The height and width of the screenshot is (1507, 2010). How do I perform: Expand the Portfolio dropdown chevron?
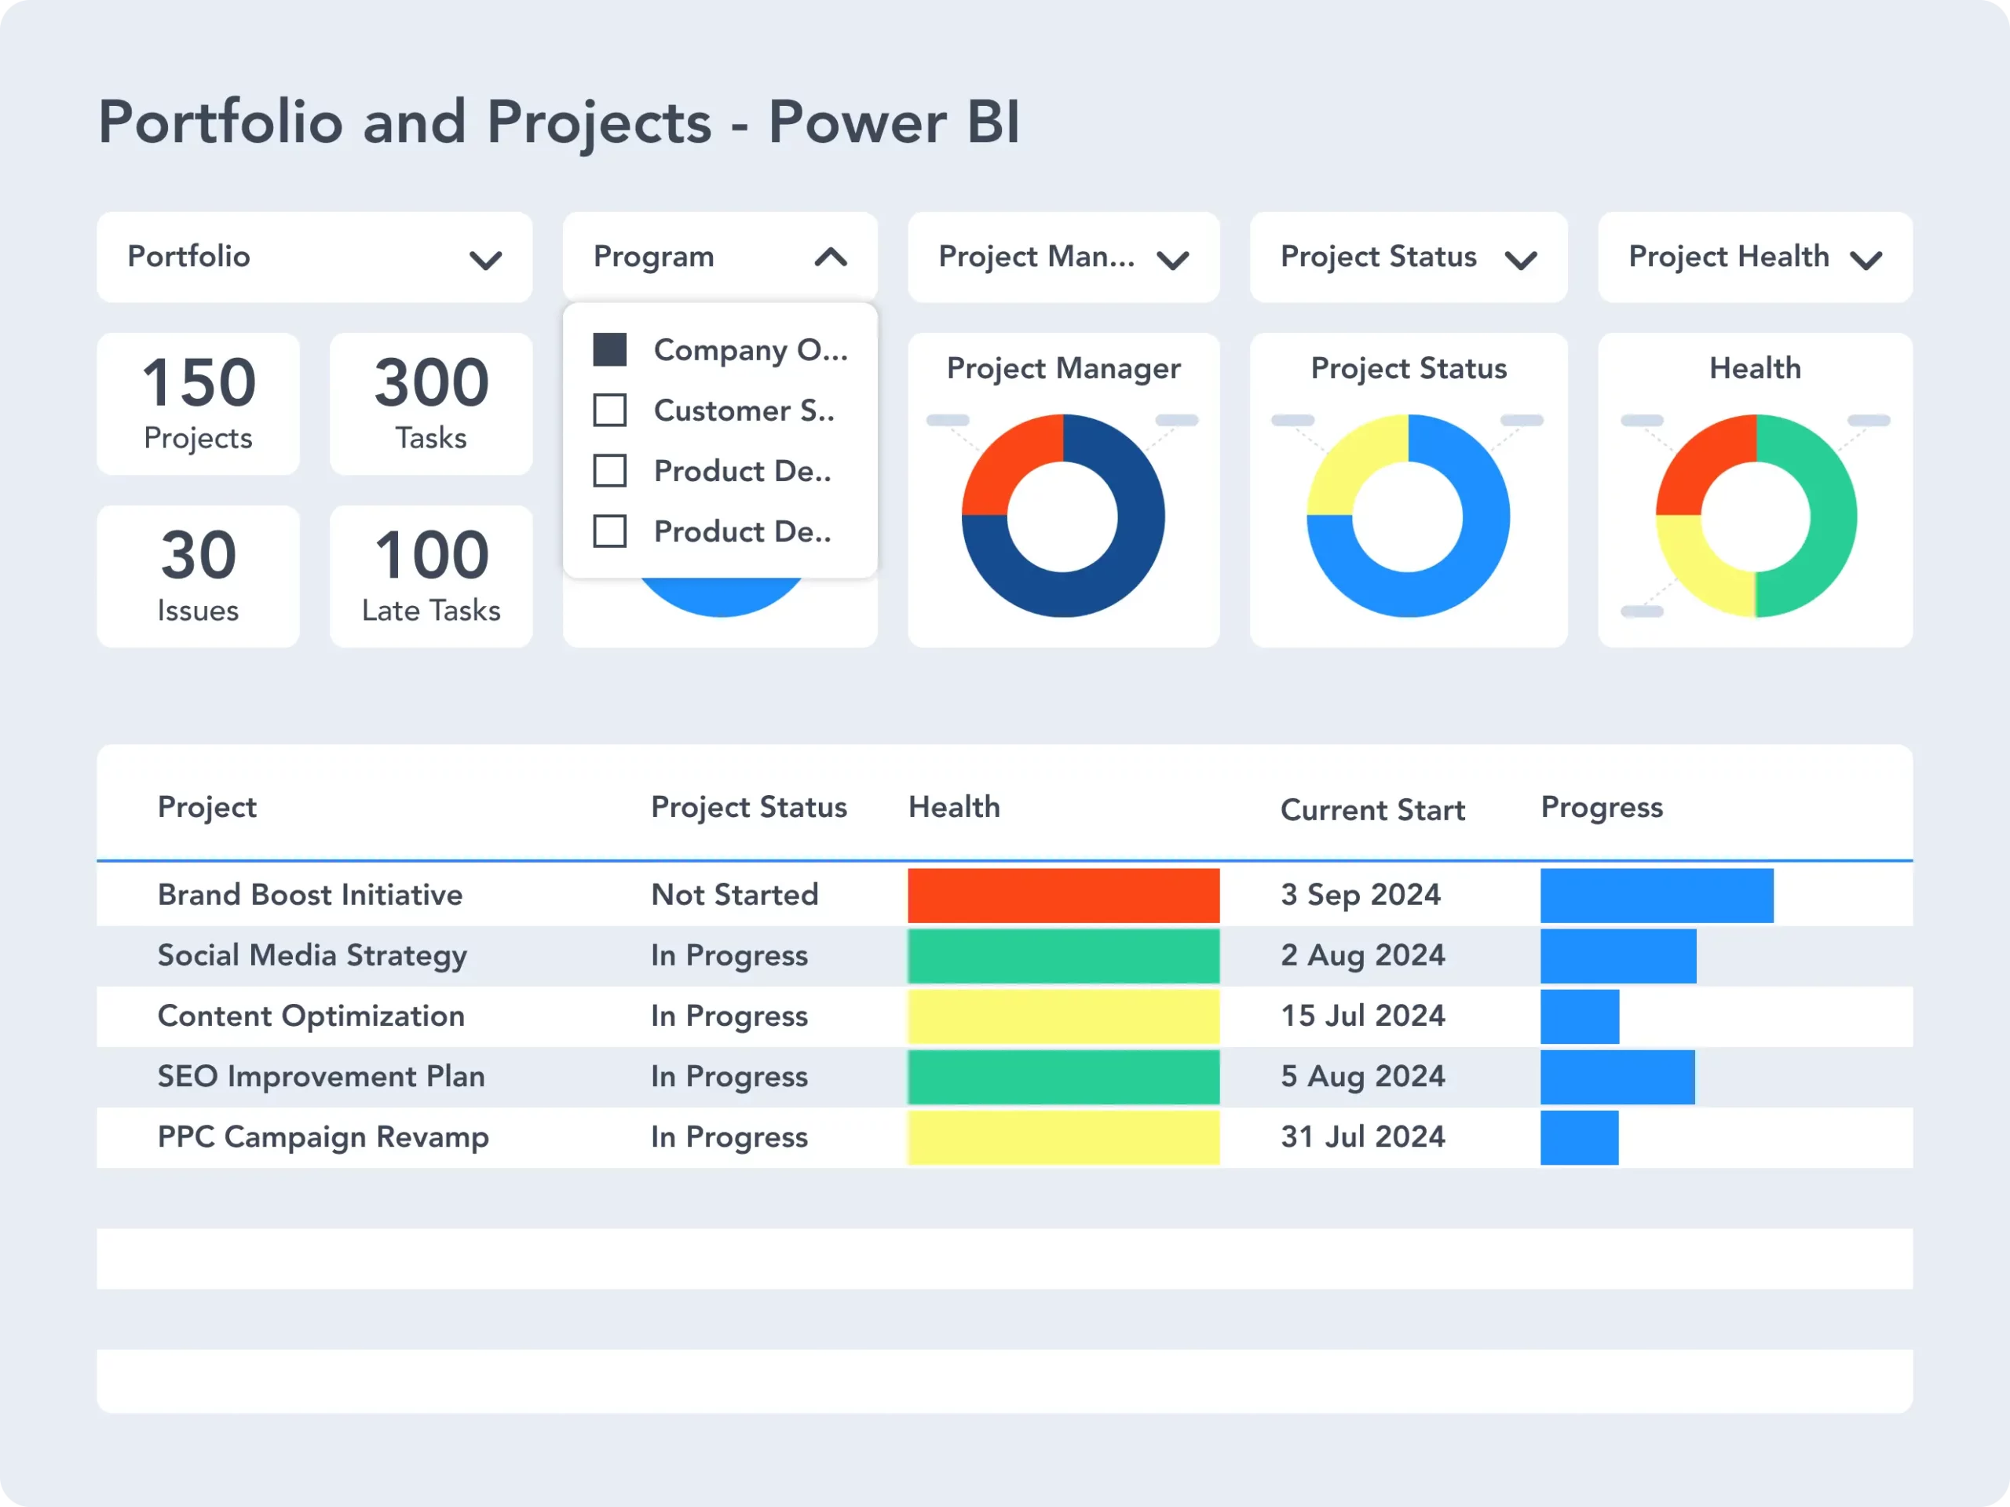485,261
